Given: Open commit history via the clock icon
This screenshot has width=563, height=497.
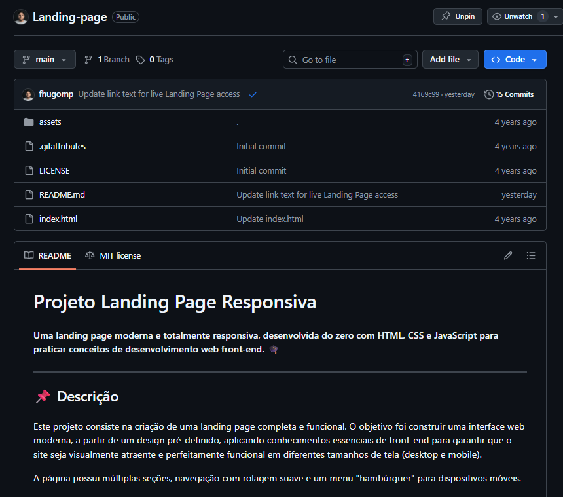Looking at the screenshot, I should [x=490, y=94].
